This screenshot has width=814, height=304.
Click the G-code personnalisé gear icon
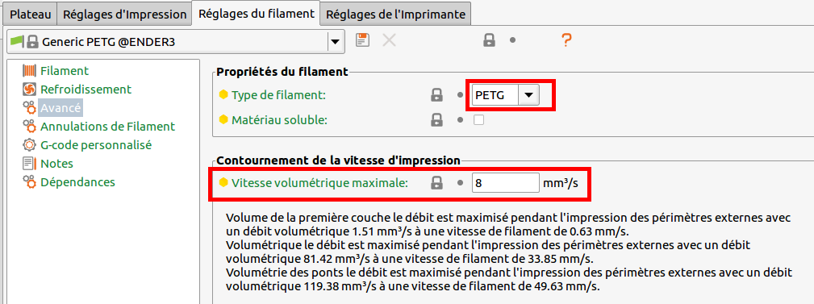point(30,145)
